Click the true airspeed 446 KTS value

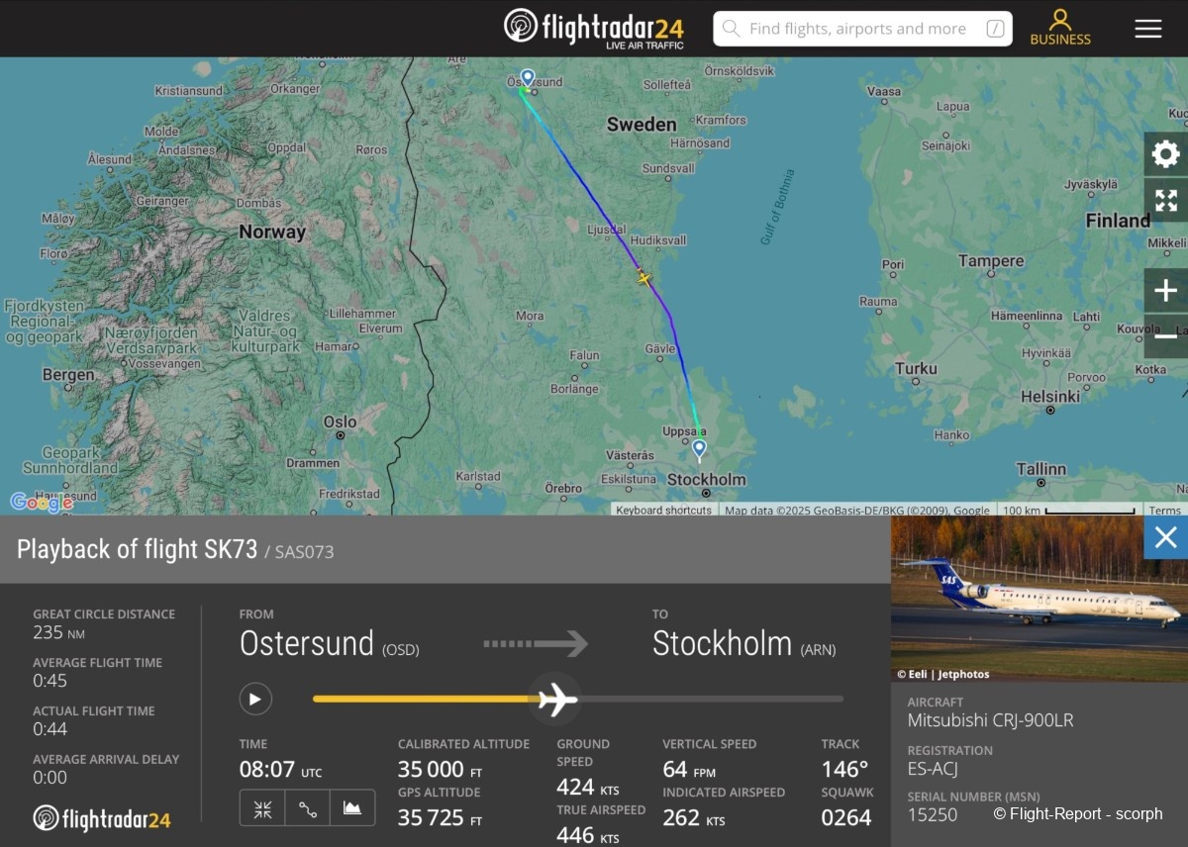588,836
